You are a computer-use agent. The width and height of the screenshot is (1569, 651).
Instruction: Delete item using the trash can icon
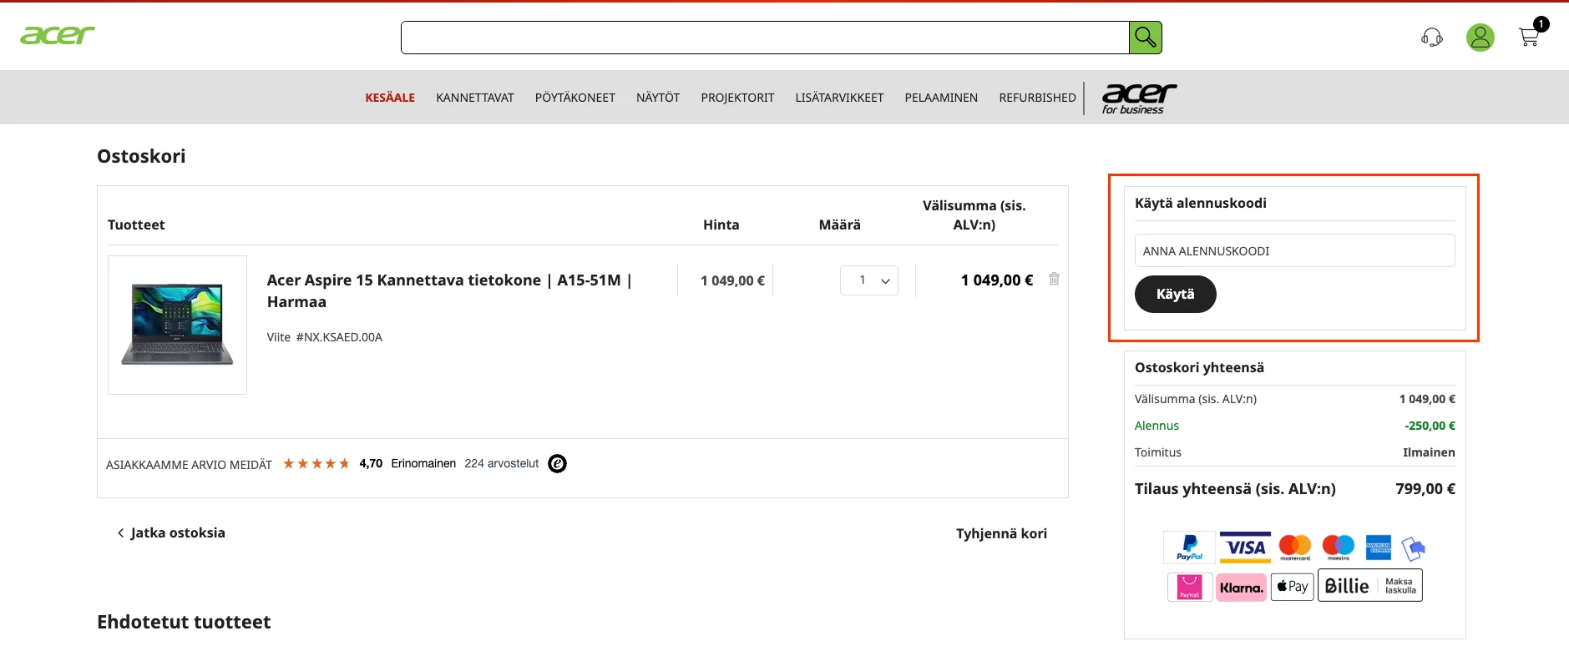coord(1054,279)
